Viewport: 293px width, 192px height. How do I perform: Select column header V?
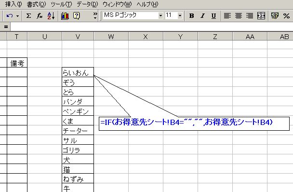click(x=78, y=37)
